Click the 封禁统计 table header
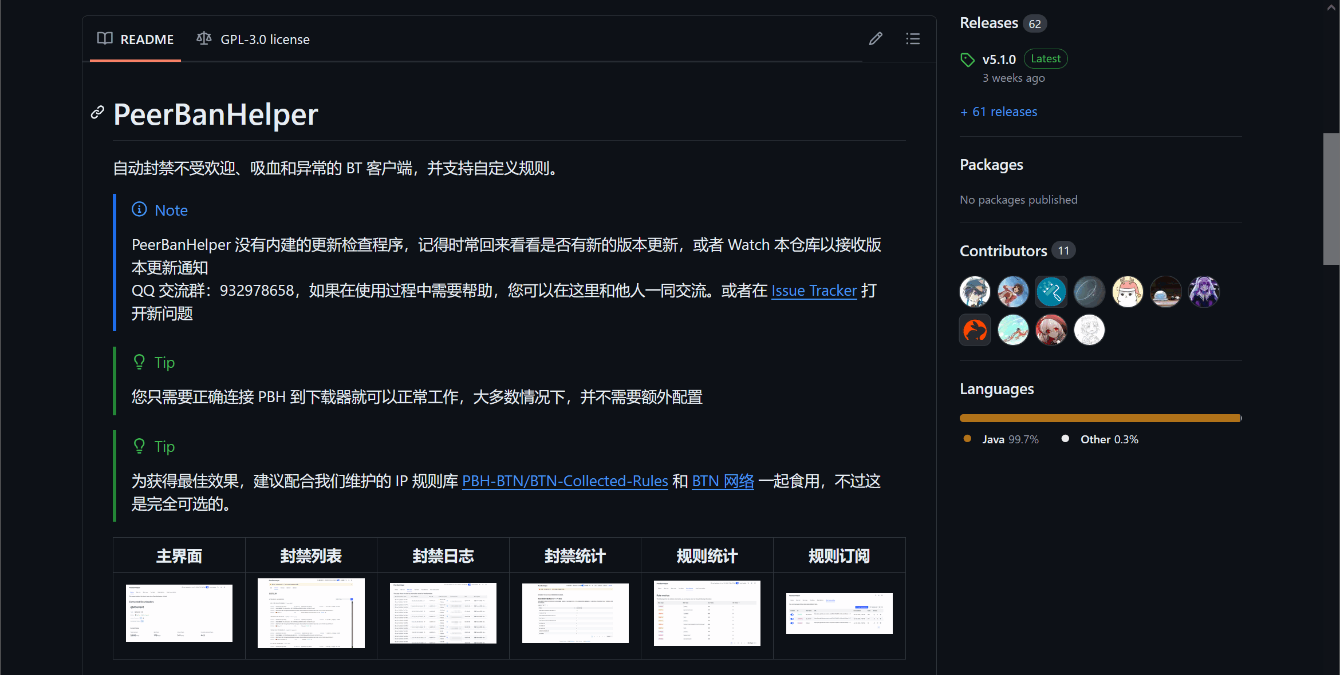This screenshot has height=675, width=1340. point(575,555)
